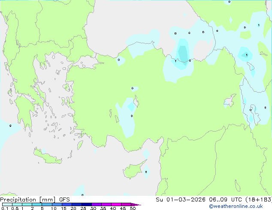Screen dimensions: 272x210
Task: Click the legend label '10'
Action: (x=54, y=208)
